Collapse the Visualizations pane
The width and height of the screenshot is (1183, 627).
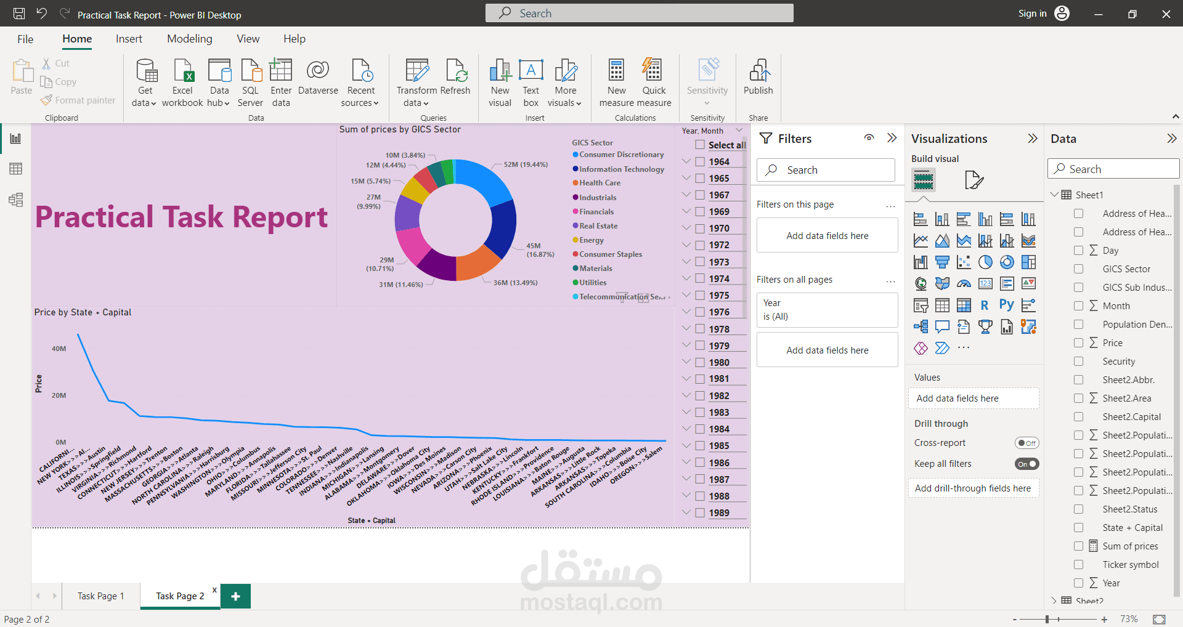1033,139
